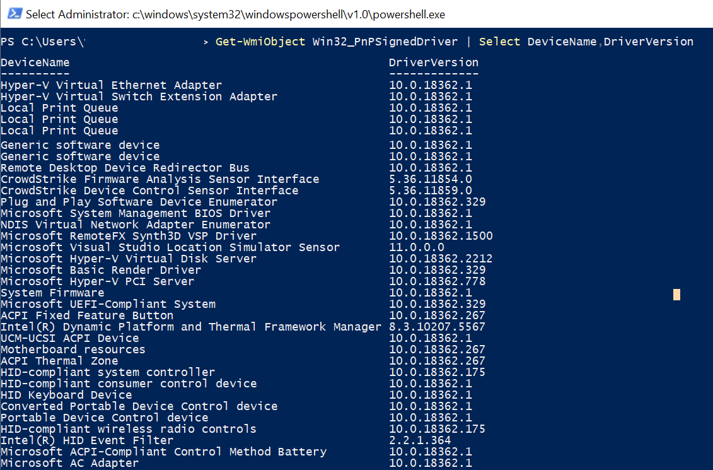This screenshot has height=470, width=713.
Task: Click the Select keyword in the pipeline command
Action: tap(499, 42)
